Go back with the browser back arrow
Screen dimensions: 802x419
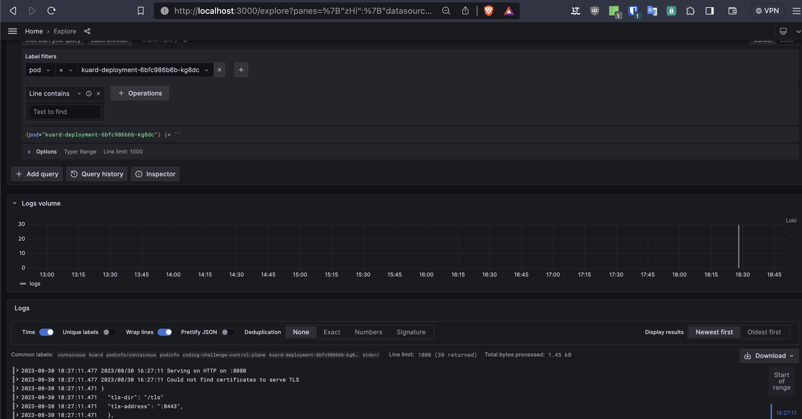pos(13,11)
